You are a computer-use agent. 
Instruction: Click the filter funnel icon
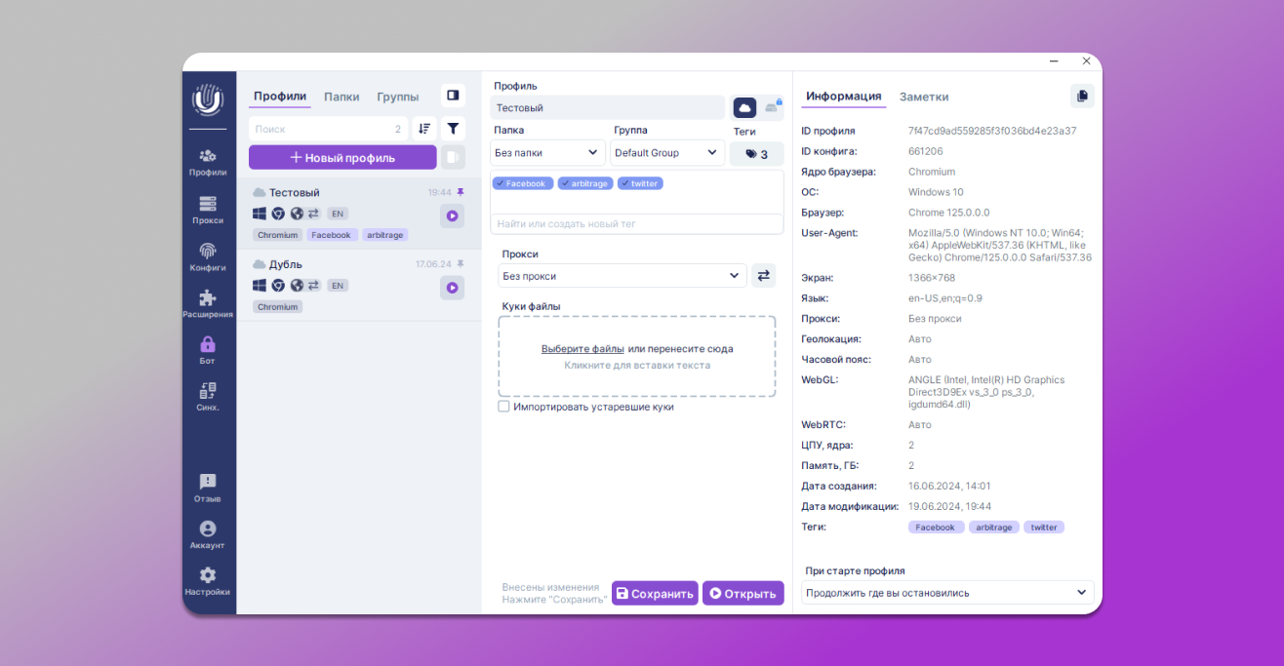coord(453,129)
